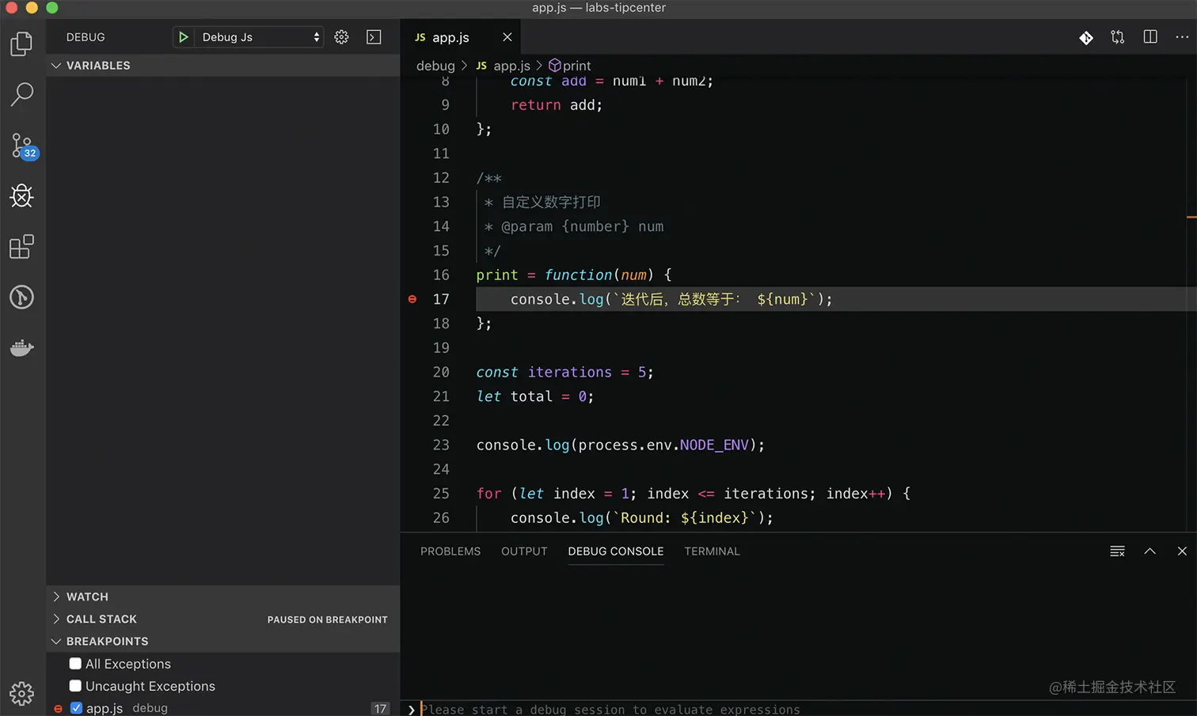Viewport: 1197px width, 716px height.
Task: Click '@param' in comment line 14
Action: [x=526, y=226]
